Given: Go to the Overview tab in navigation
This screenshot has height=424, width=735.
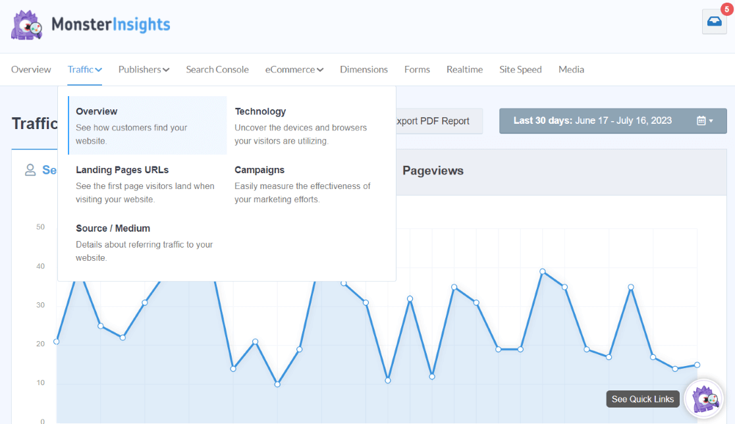Looking at the screenshot, I should click(x=31, y=69).
